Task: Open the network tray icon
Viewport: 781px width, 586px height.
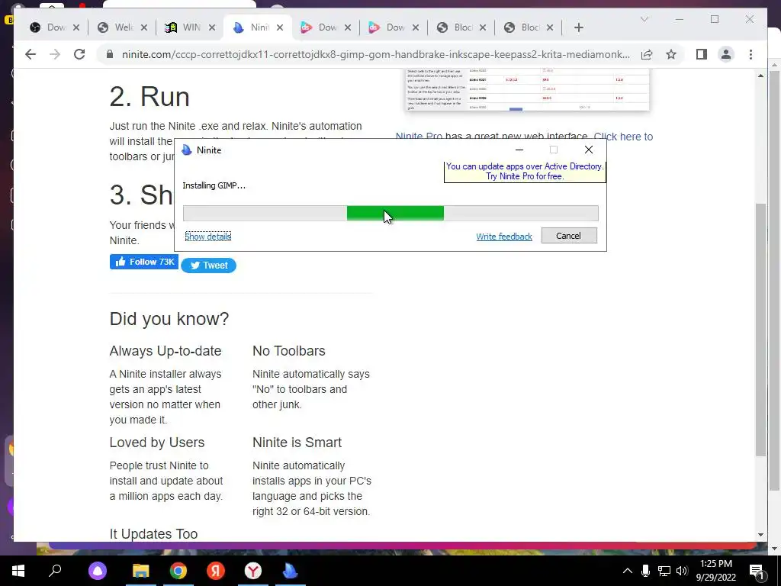Action: tap(664, 571)
